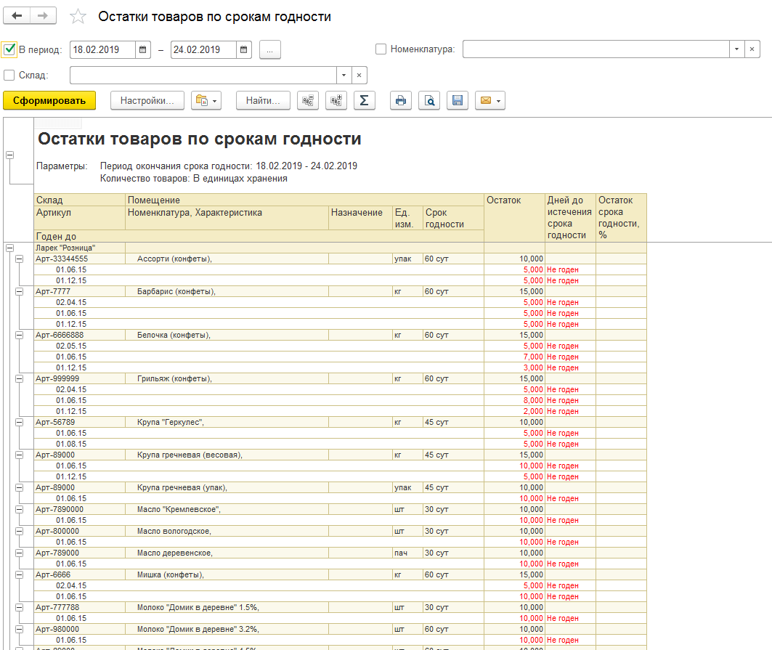Collapse the Арт-56789 Крупа Геркулес row
772x650 pixels.
(19, 423)
